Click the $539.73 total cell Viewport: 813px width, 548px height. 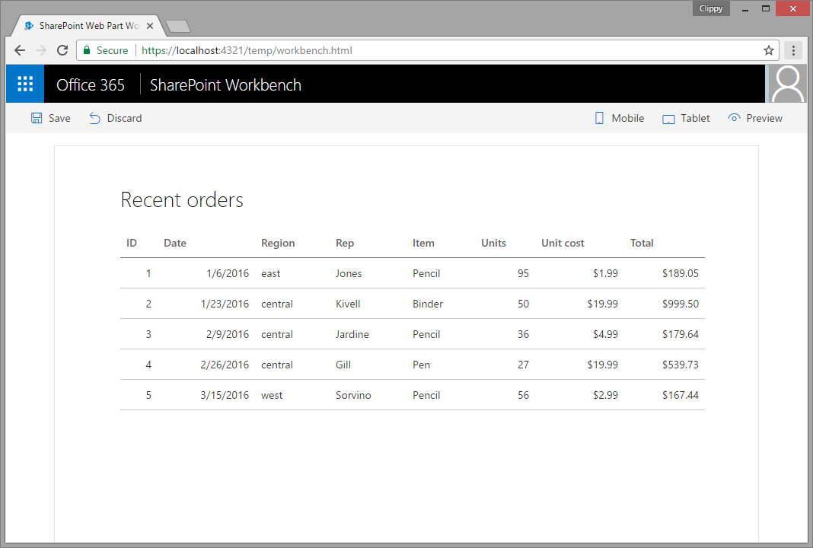(x=681, y=365)
